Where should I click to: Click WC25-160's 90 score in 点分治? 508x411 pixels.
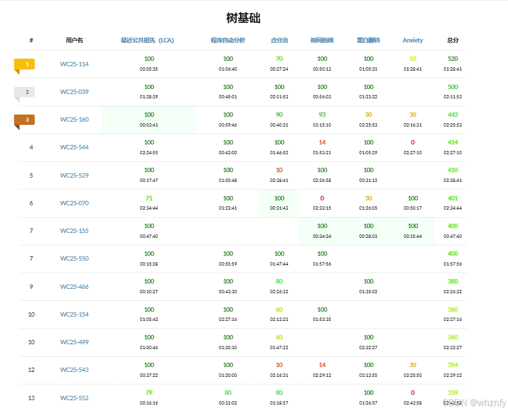[x=279, y=115]
